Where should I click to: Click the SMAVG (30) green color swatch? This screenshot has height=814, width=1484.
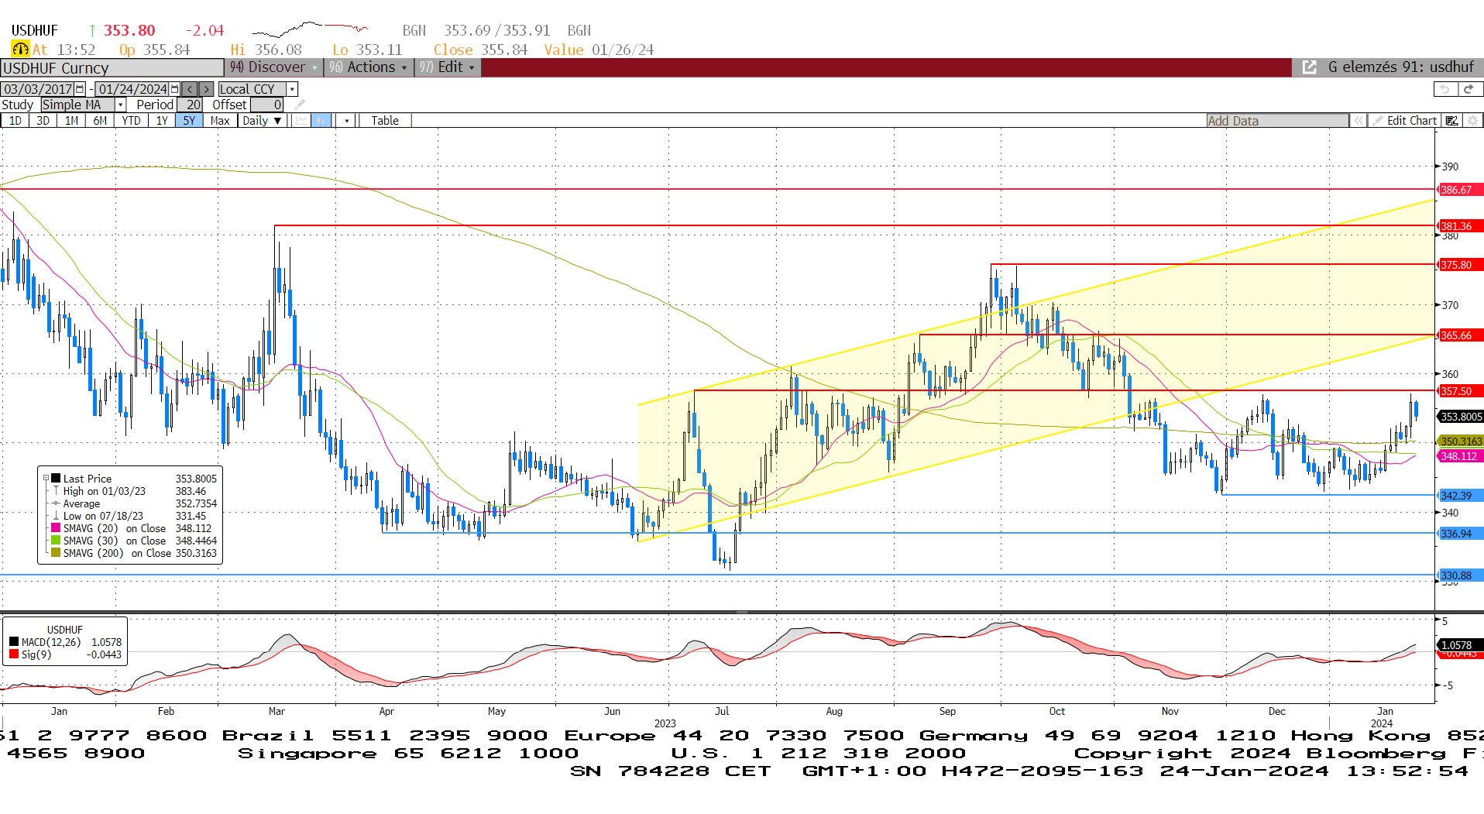(x=56, y=541)
